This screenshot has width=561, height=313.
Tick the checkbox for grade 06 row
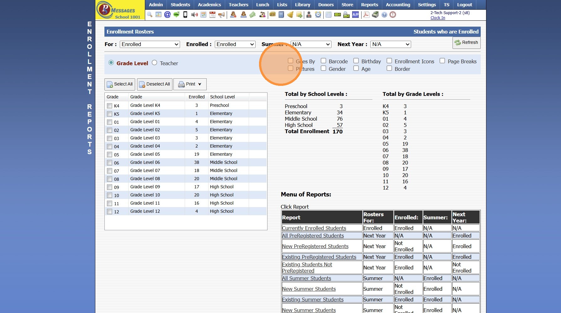coord(109,163)
